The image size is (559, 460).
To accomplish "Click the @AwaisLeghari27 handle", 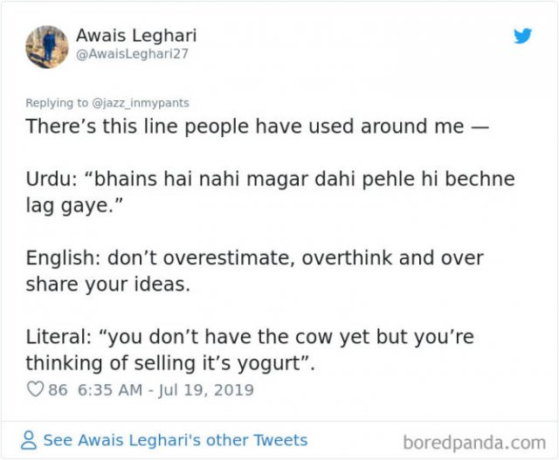I will point(132,54).
